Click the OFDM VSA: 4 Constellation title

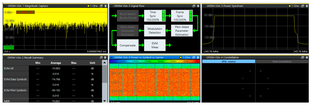click(223, 57)
